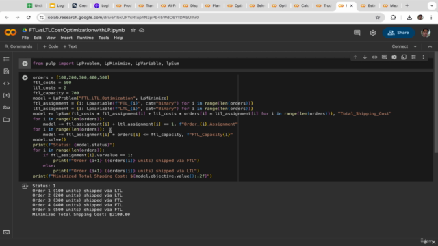Open the View menu
The height and width of the screenshot is (246, 438).
[x=51, y=38]
